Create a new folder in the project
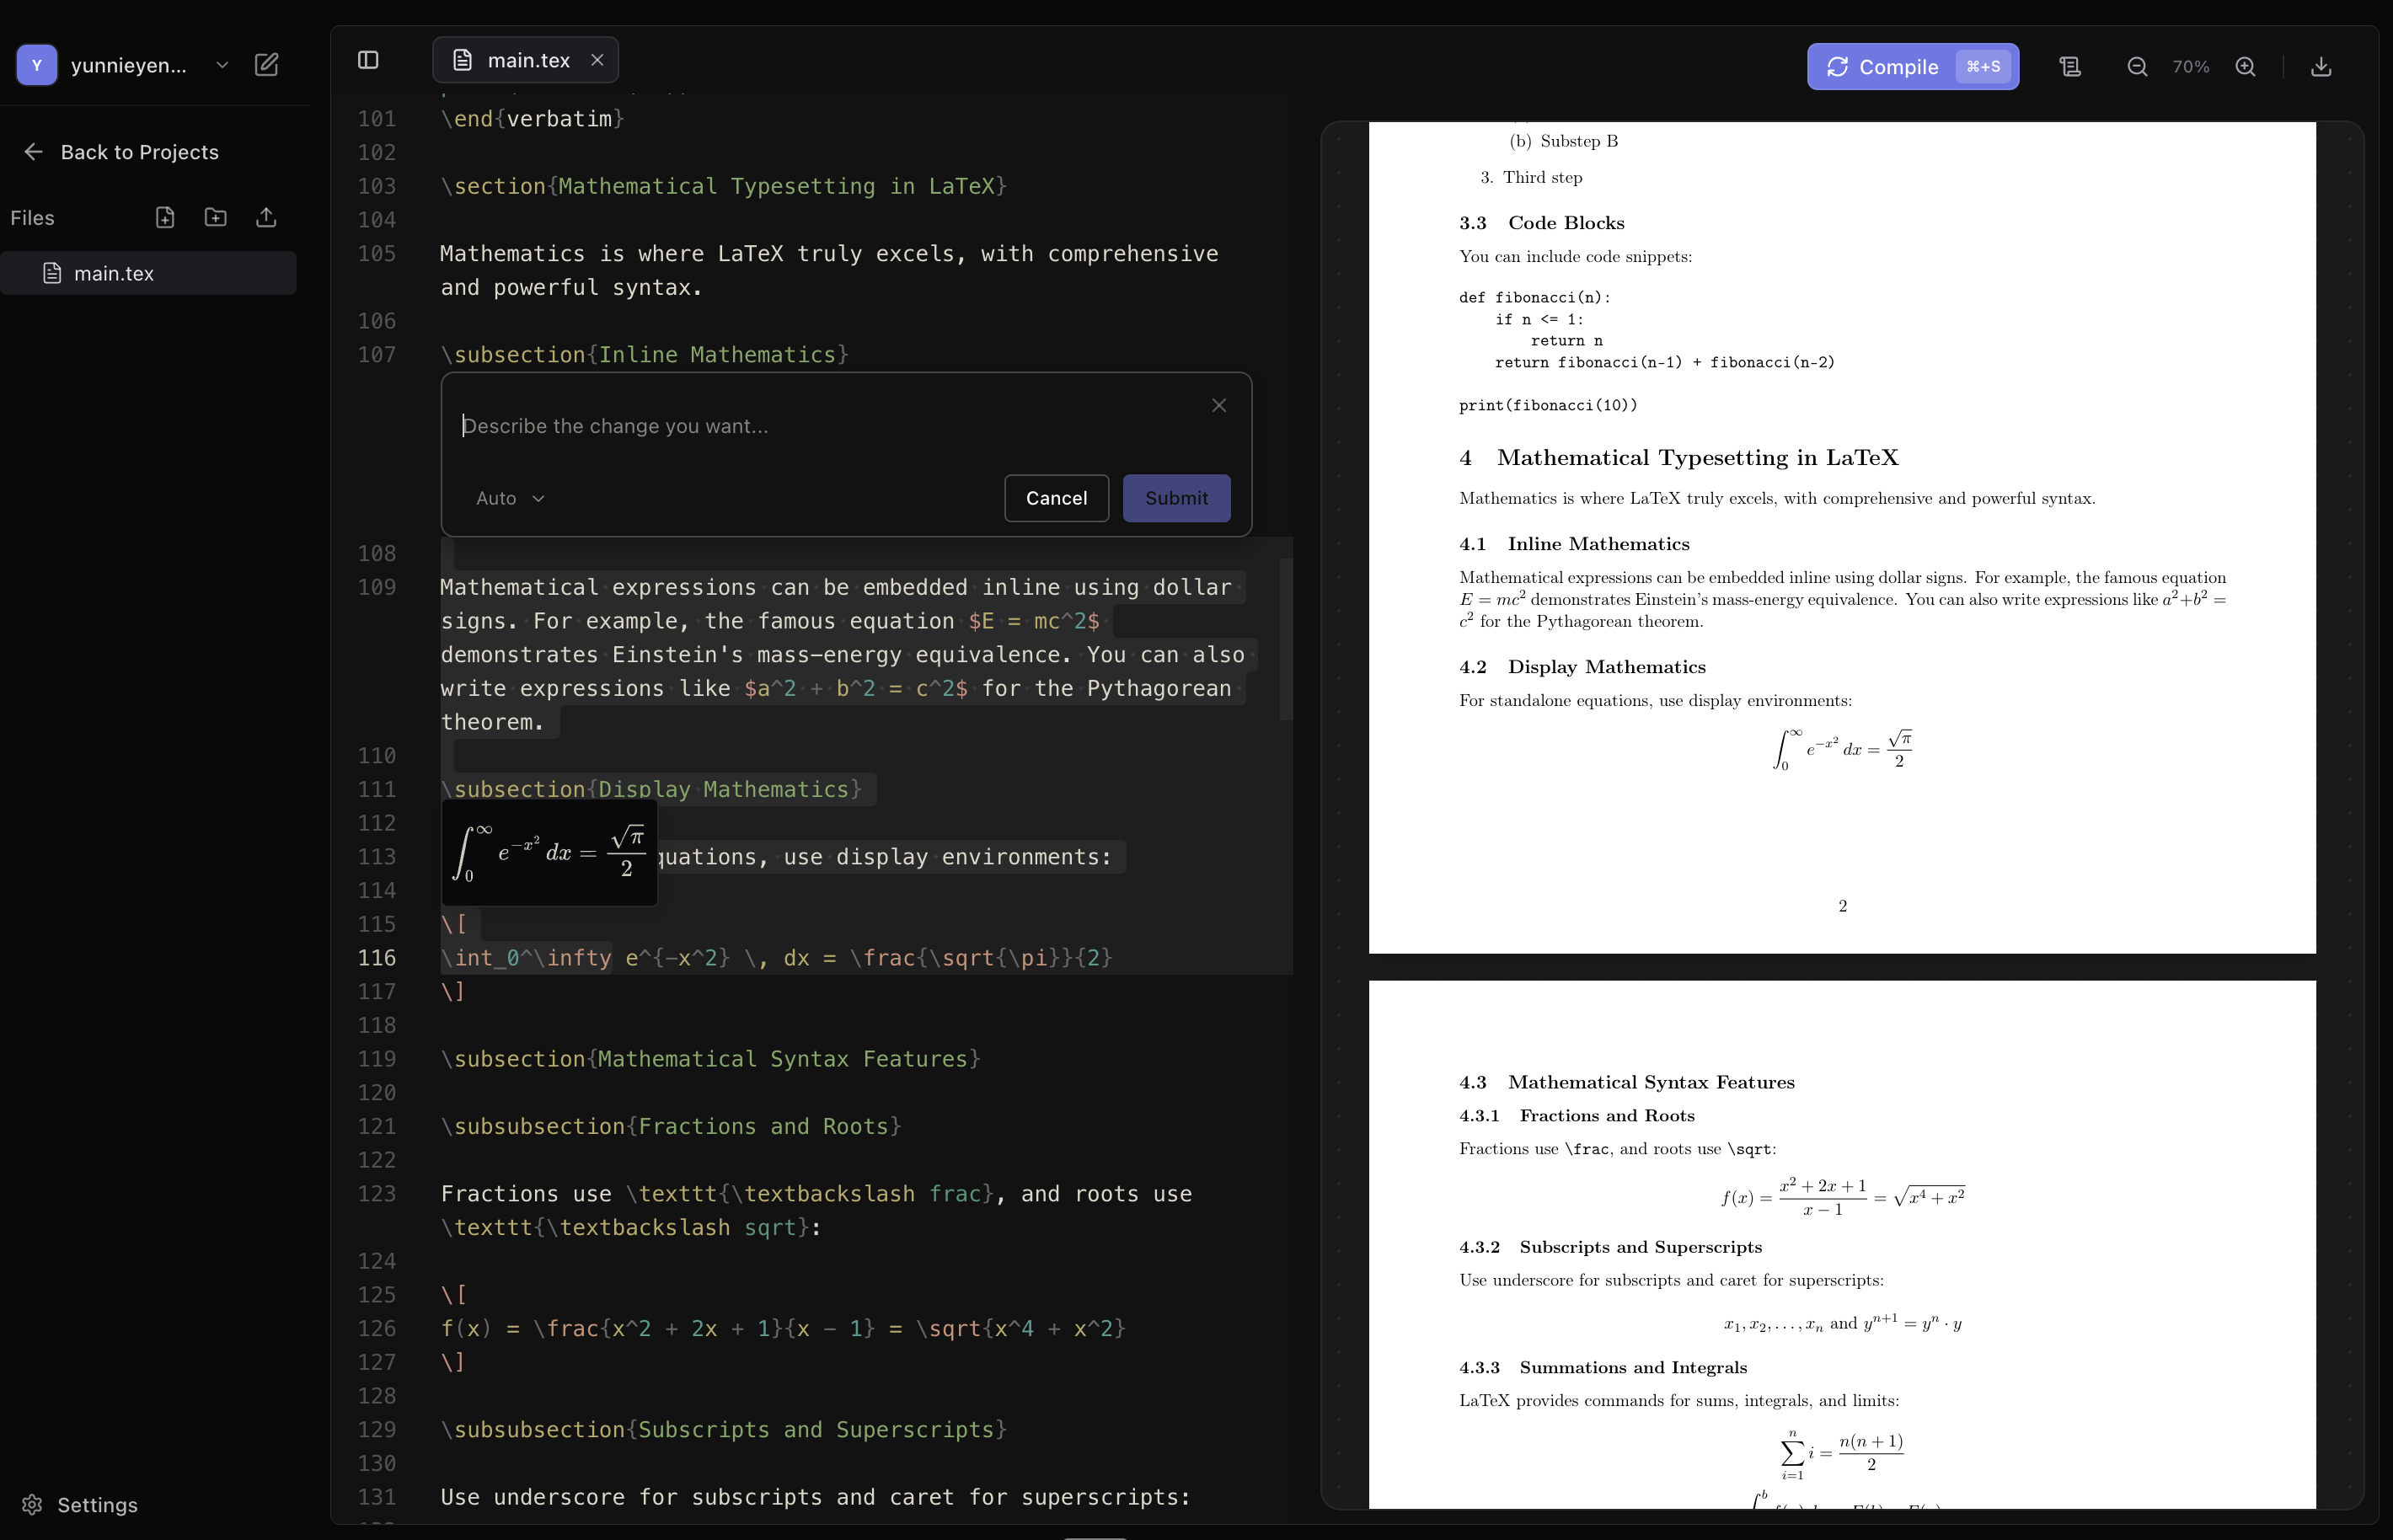The height and width of the screenshot is (1540, 2393). [214, 217]
